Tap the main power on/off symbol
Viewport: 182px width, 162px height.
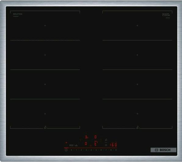click(x=66, y=150)
